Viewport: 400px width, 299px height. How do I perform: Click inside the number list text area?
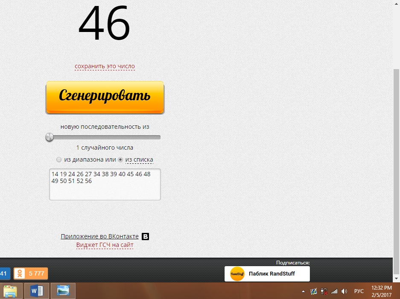105,190
